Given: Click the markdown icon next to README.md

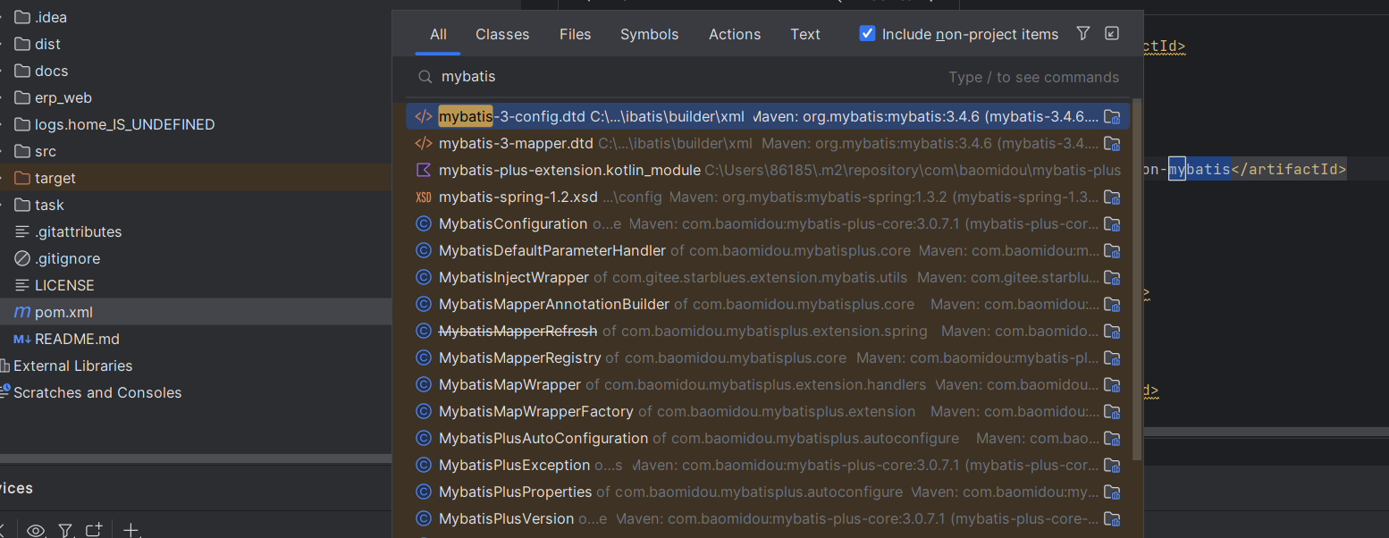Looking at the screenshot, I should tap(22, 339).
